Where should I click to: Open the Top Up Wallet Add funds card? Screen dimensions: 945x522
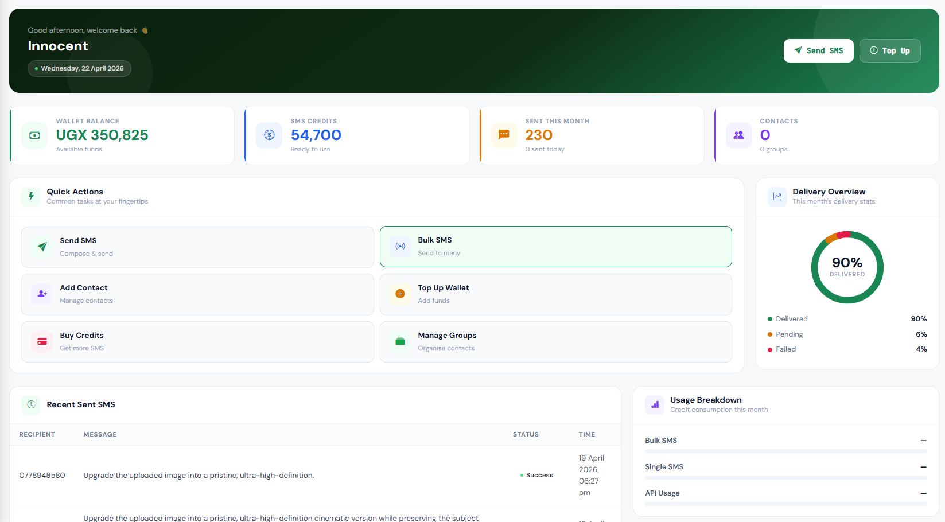pyautogui.click(x=556, y=294)
